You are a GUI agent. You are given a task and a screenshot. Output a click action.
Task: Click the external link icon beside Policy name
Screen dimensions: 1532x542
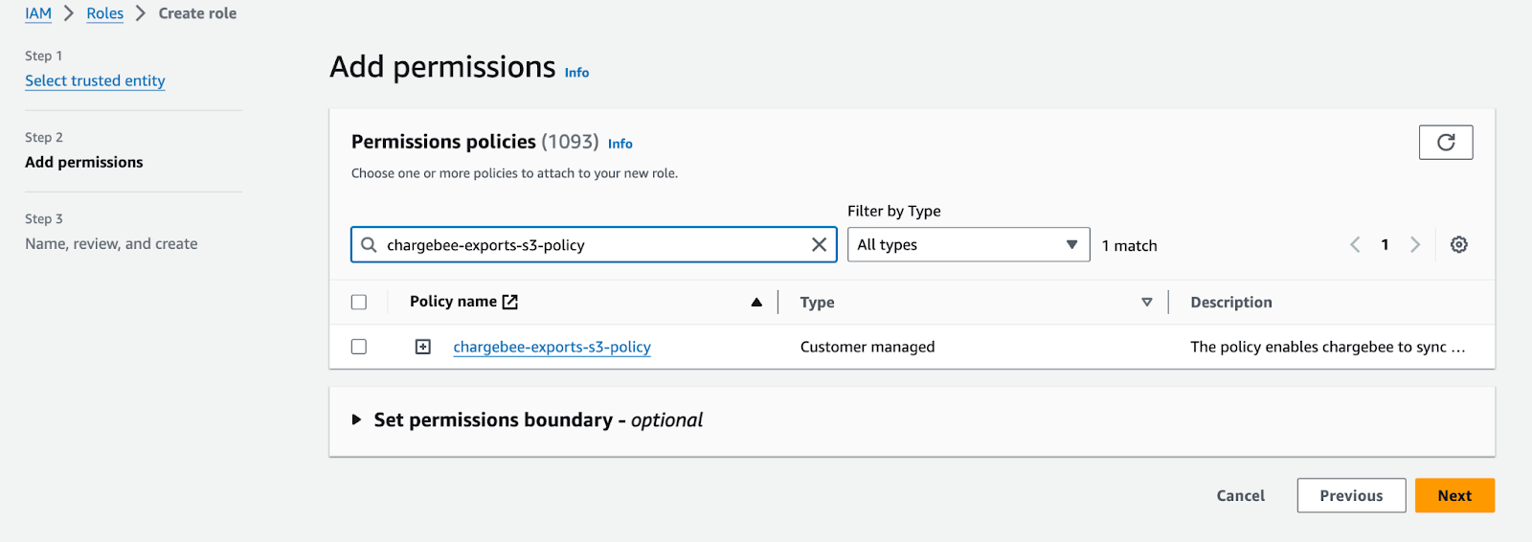510,302
